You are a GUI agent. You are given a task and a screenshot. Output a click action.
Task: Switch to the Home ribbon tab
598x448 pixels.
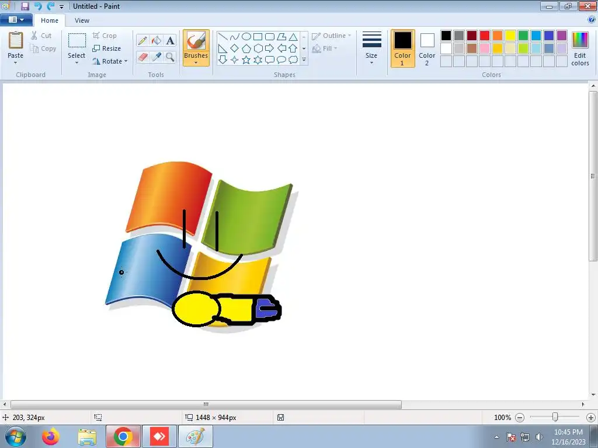[50, 20]
